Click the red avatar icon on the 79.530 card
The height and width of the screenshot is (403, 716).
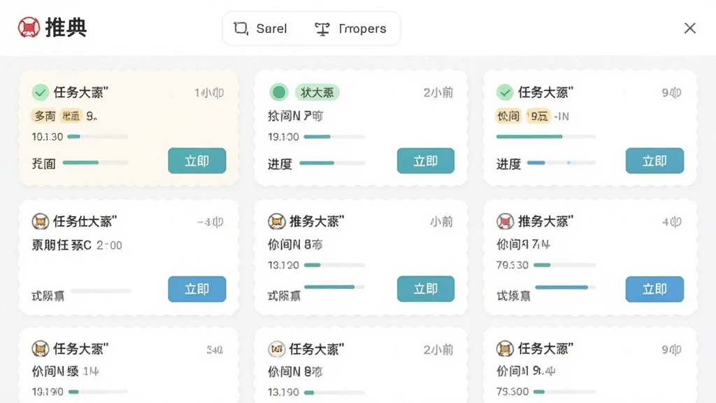(505, 222)
